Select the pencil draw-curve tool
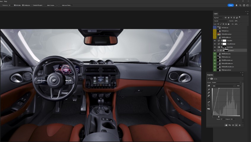251x142 pixels. point(209,102)
